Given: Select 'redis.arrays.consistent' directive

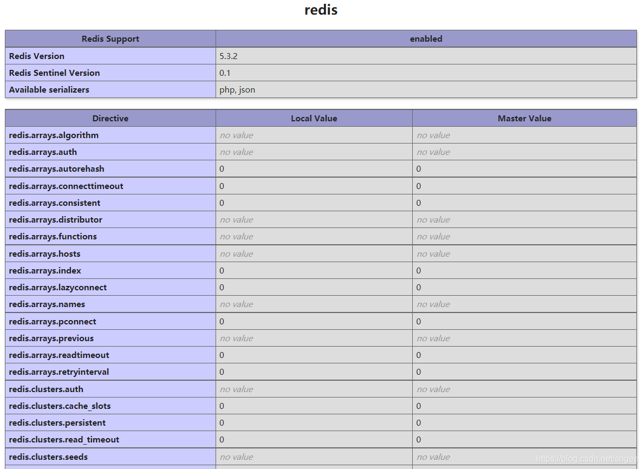Looking at the screenshot, I should click(55, 203).
